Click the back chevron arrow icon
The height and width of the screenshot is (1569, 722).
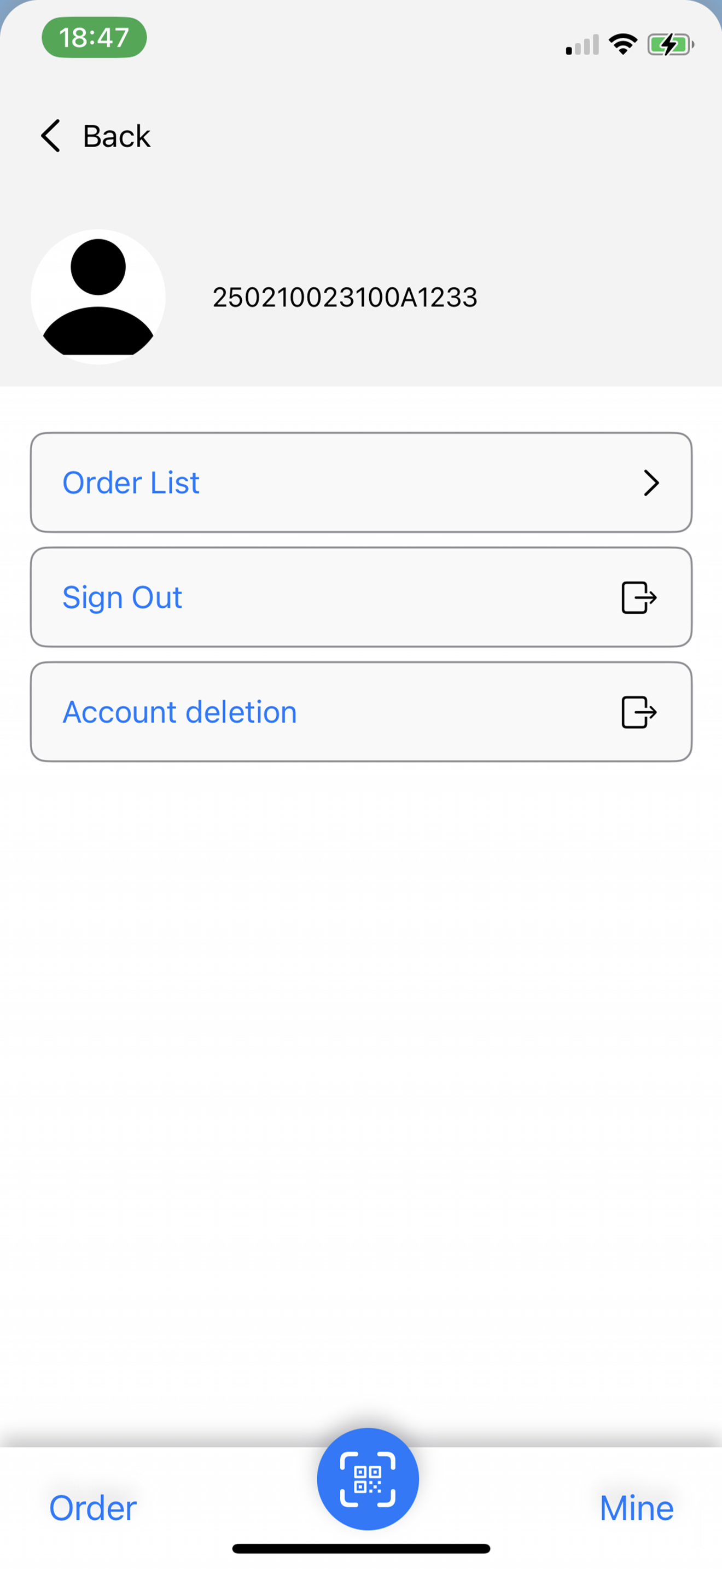tap(50, 135)
